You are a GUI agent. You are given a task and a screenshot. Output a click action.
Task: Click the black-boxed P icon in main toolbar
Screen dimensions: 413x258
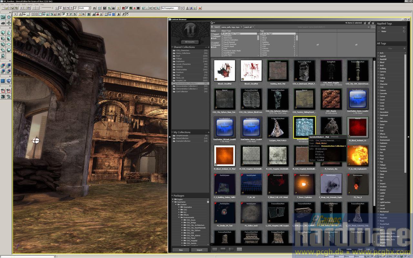tap(127, 8)
